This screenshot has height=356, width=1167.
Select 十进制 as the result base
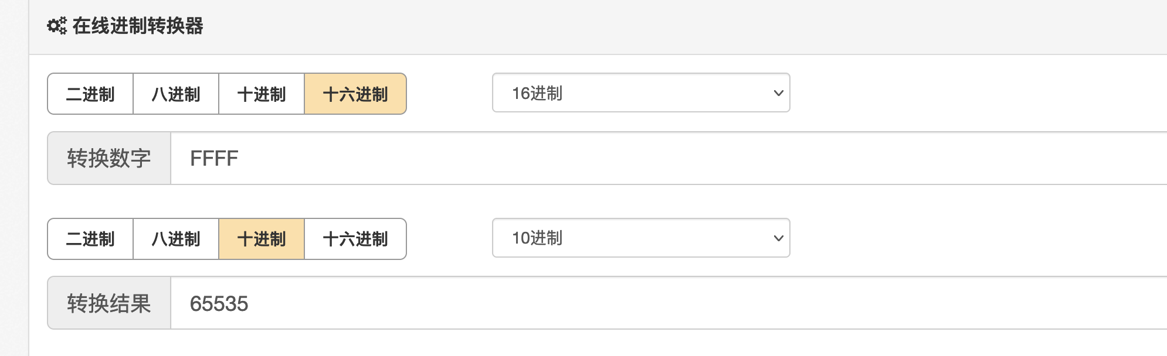(x=262, y=239)
